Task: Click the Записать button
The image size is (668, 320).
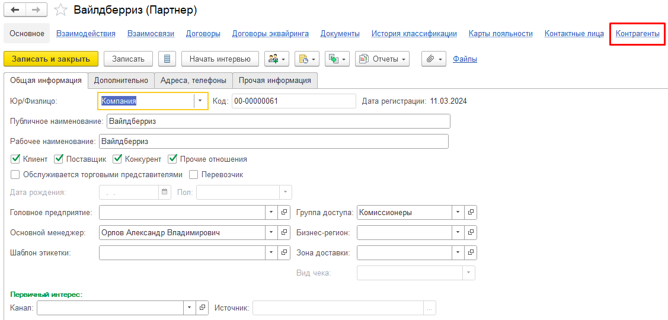Action: [x=128, y=59]
